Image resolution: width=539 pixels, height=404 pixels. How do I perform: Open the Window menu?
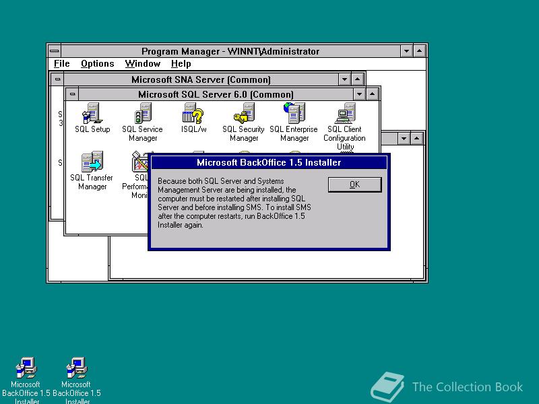coord(143,64)
